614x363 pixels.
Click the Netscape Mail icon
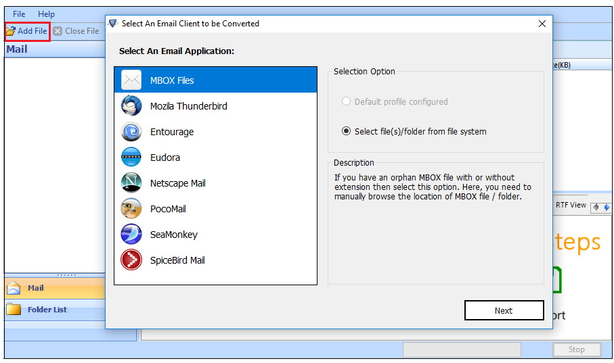click(131, 183)
